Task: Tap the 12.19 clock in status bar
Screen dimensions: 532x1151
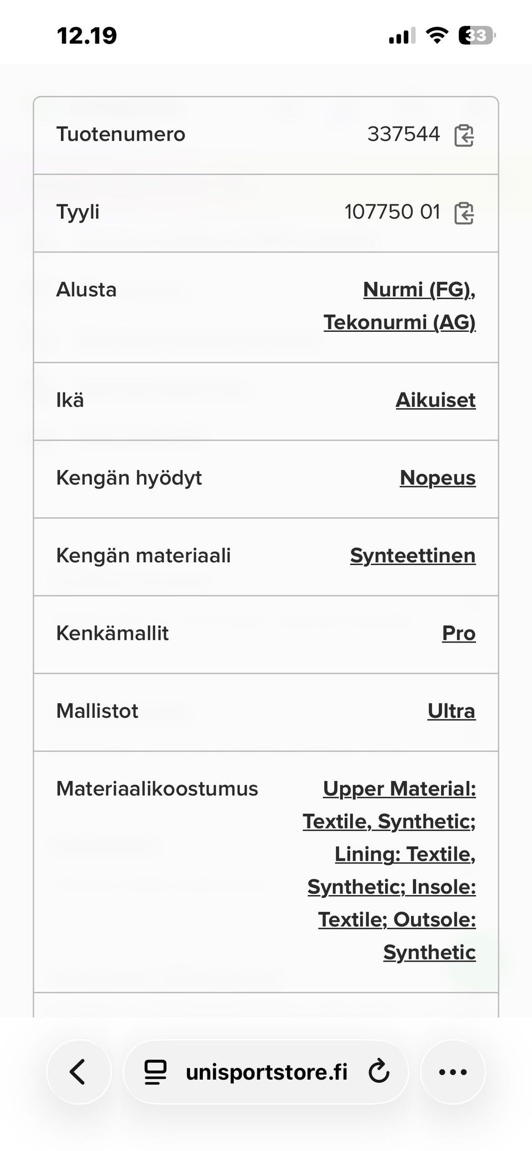Action: 87,36
